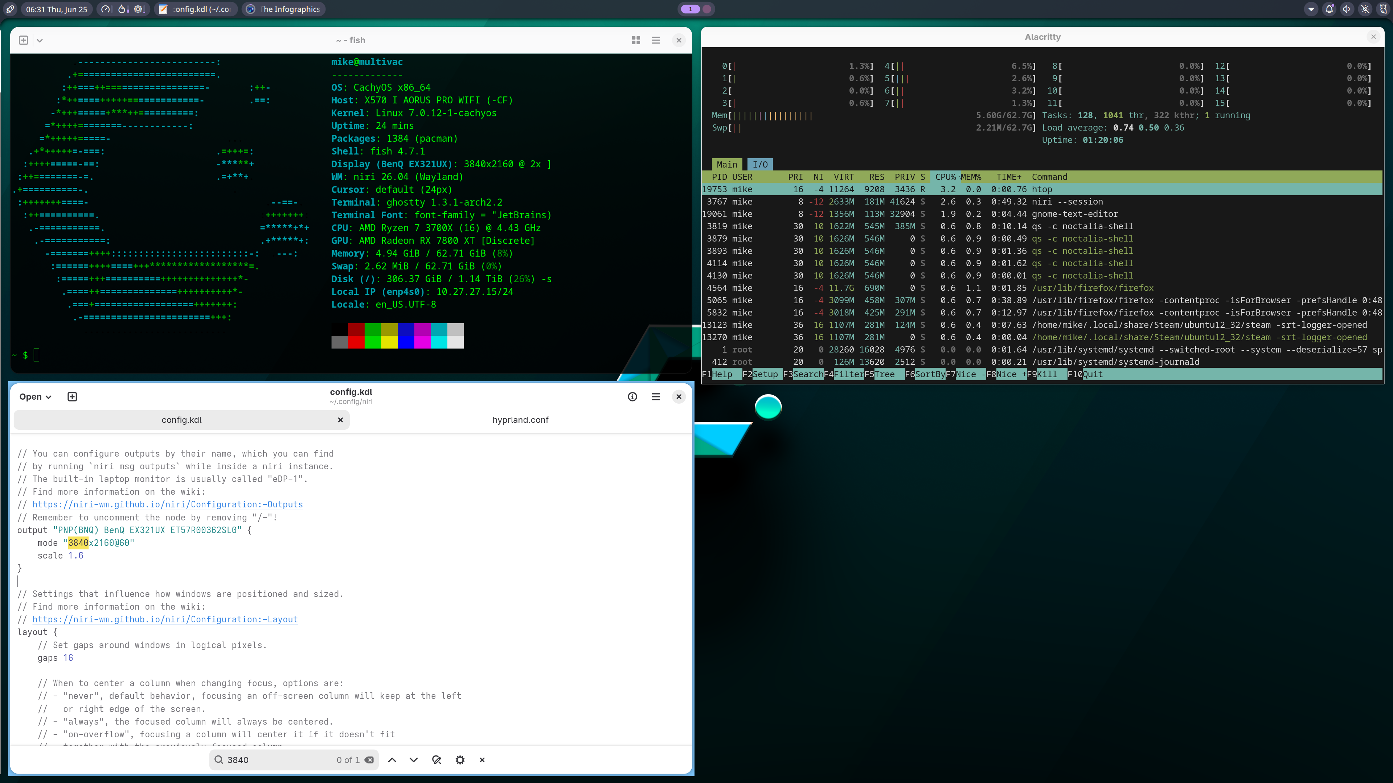The width and height of the screenshot is (1393, 783).
Task: Expand the Open dropdown in text editor
Action: click(35, 397)
